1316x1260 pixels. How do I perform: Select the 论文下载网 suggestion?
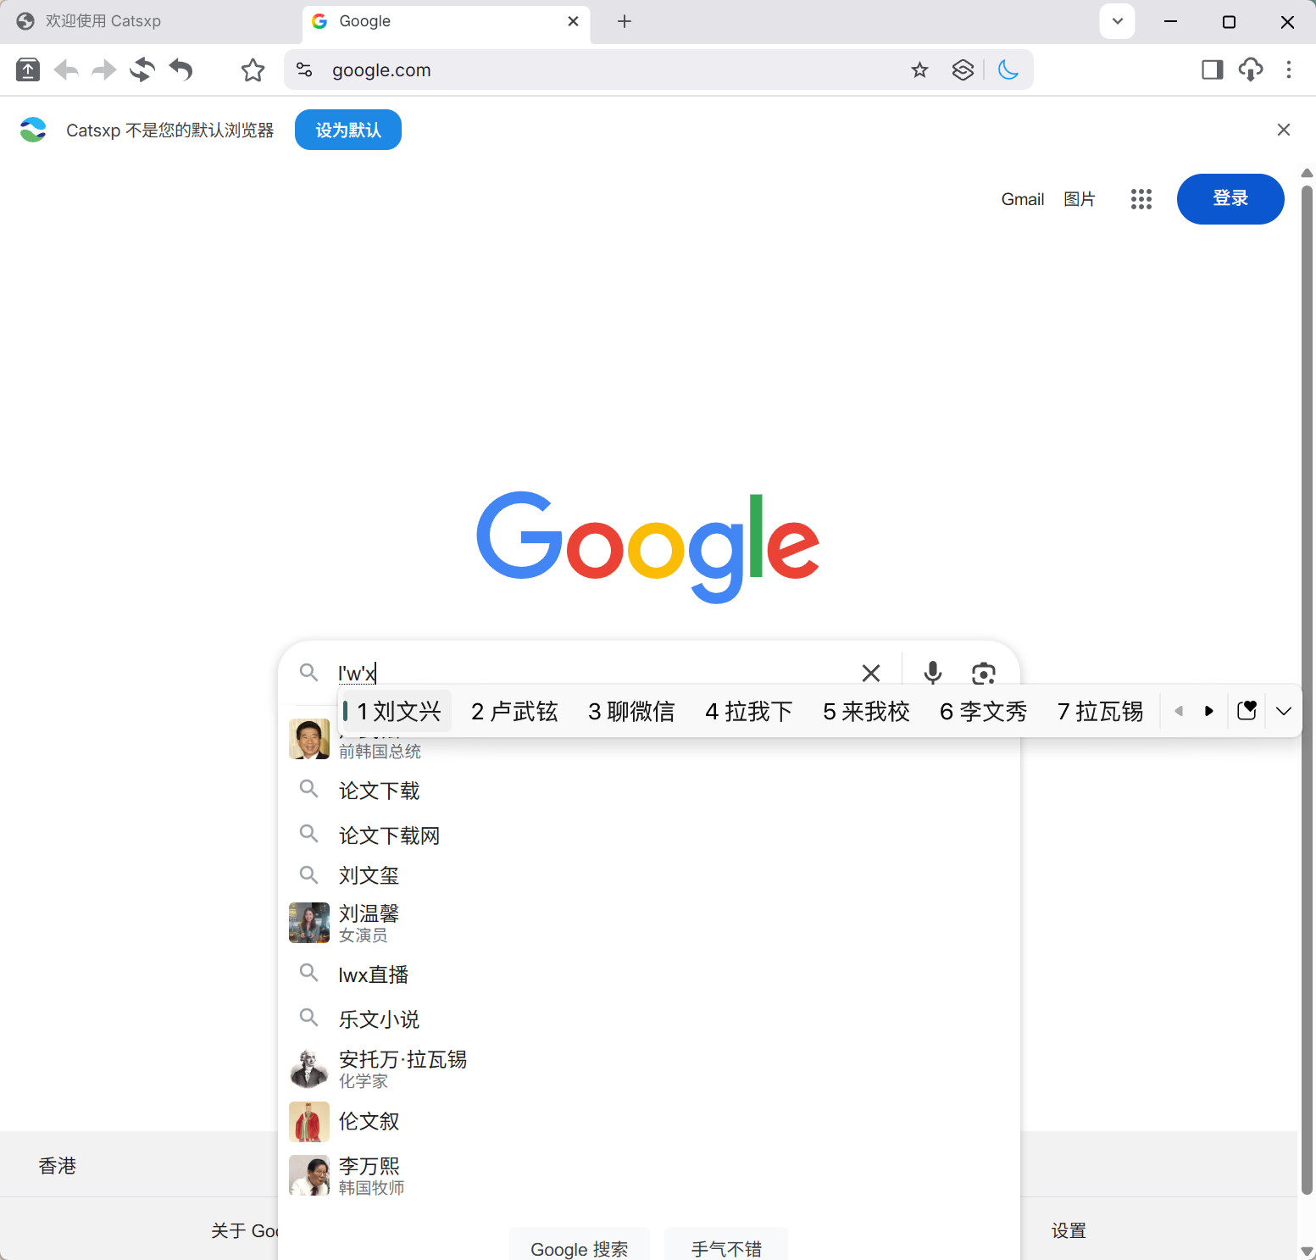tap(649, 835)
